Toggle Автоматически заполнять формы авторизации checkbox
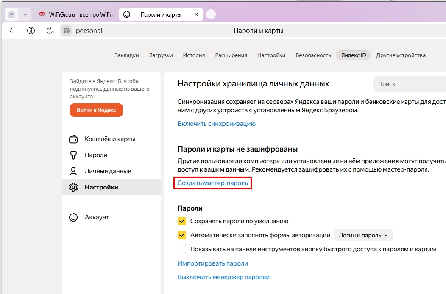This screenshot has height=294, width=446. [x=182, y=235]
